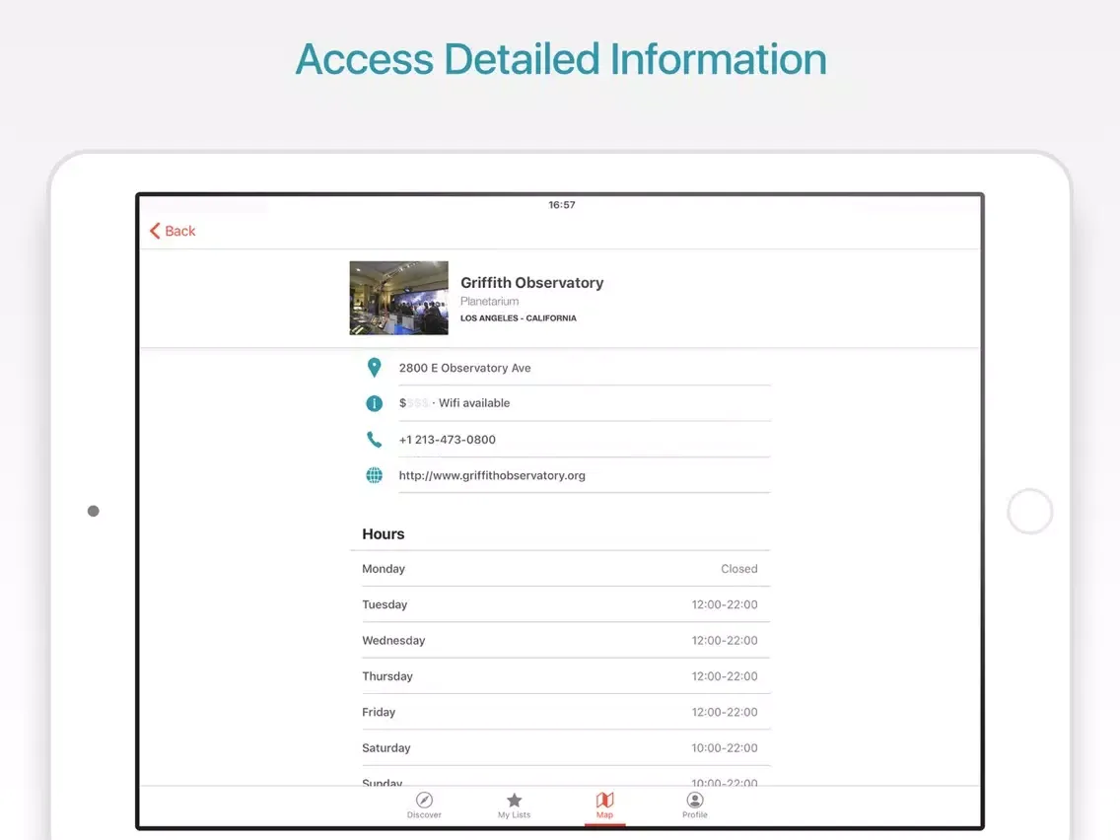View the Griffith Observatory photo thumbnail

coord(398,298)
